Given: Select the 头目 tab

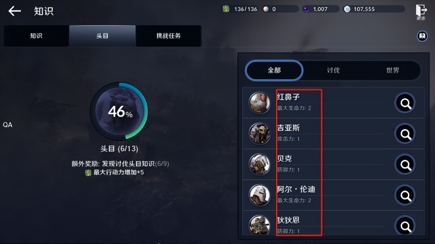Looking at the screenshot, I should (102, 36).
